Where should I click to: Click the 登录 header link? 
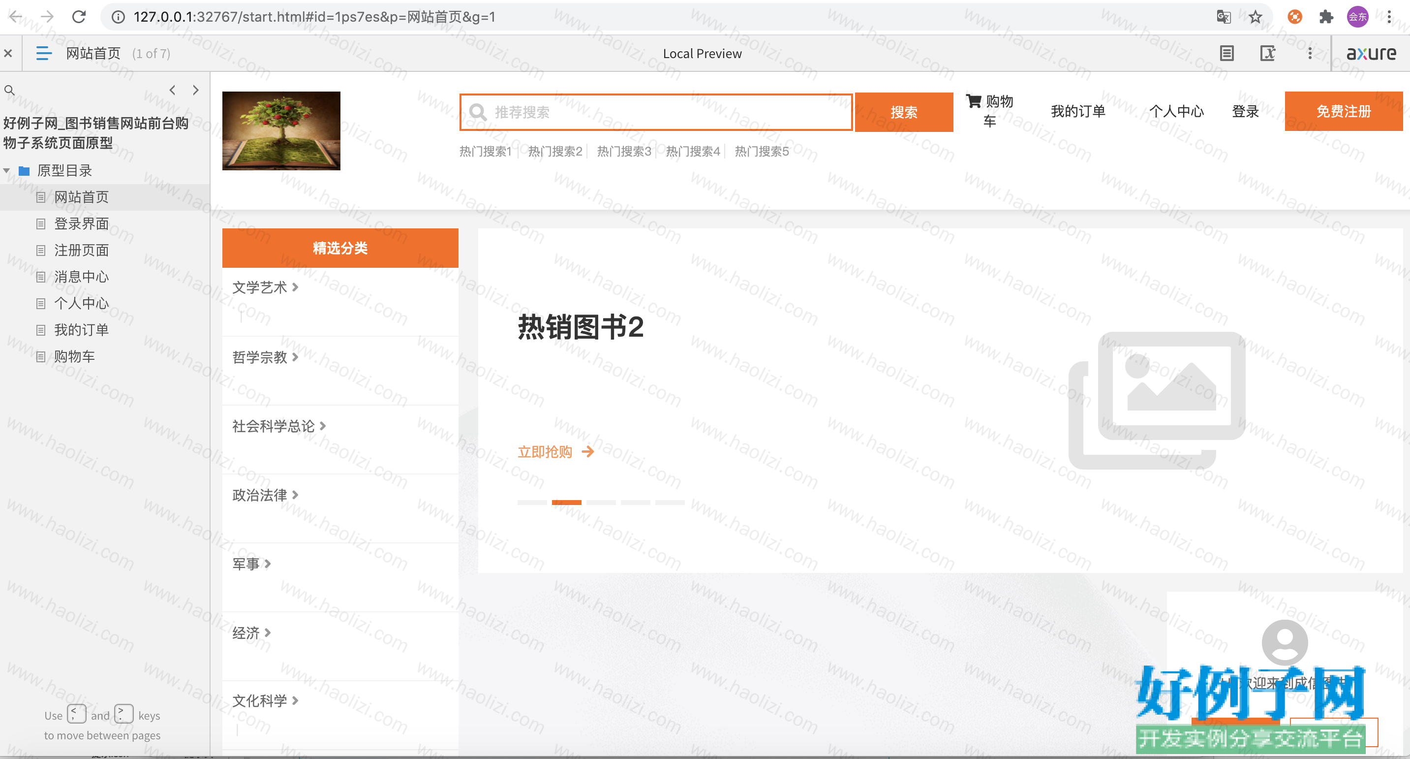[1245, 111]
